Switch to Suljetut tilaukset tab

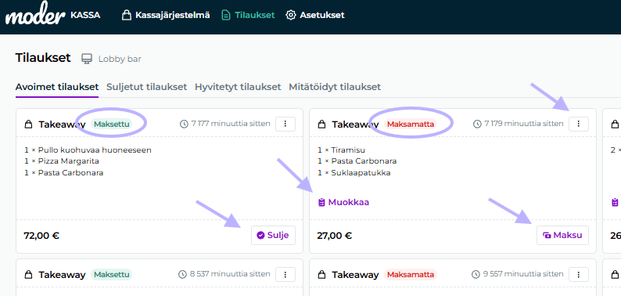(146, 86)
